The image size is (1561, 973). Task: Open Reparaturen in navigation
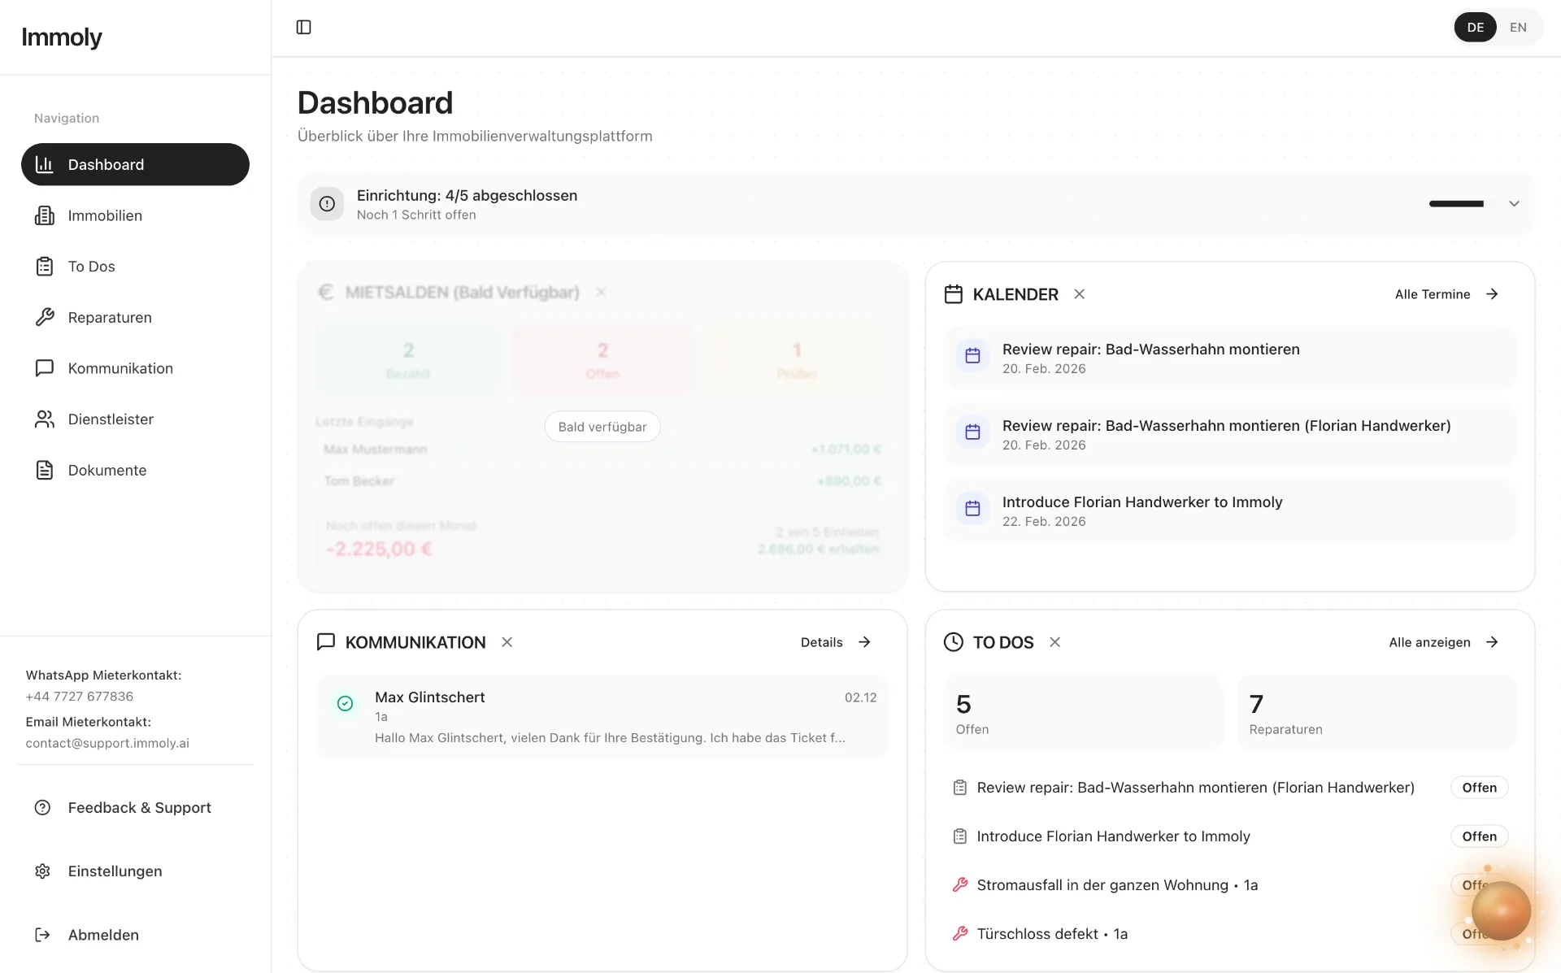(135, 317)
